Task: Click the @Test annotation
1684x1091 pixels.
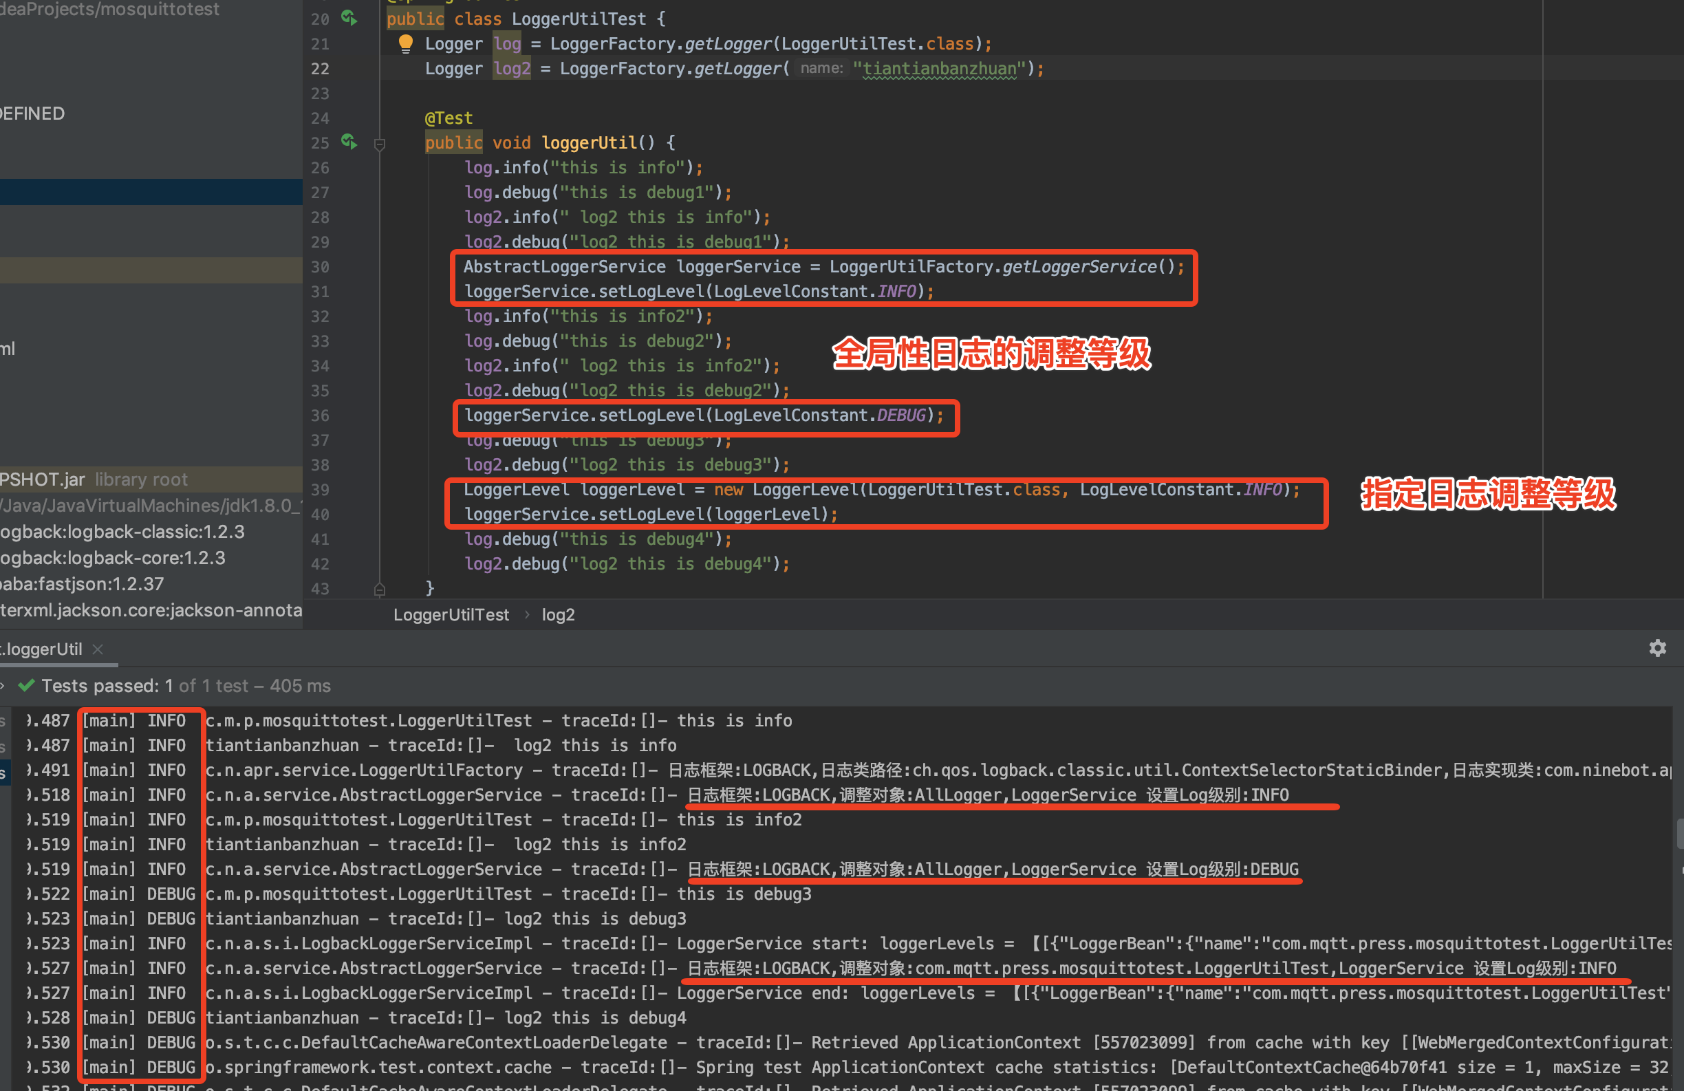Action: click(x=449, y=118)
